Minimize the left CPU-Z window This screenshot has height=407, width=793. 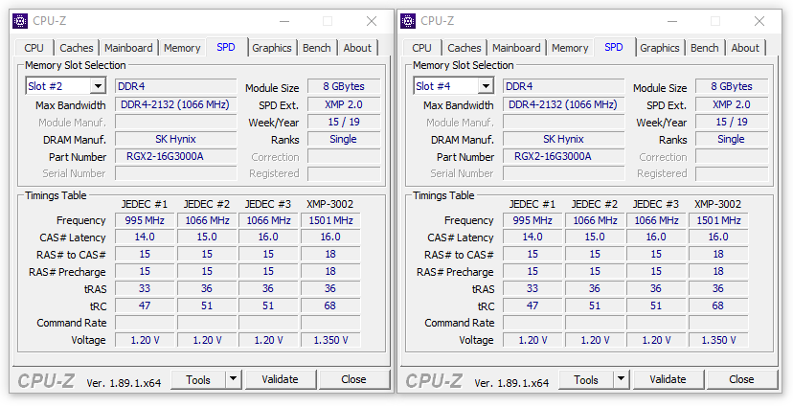pos(284,21)
